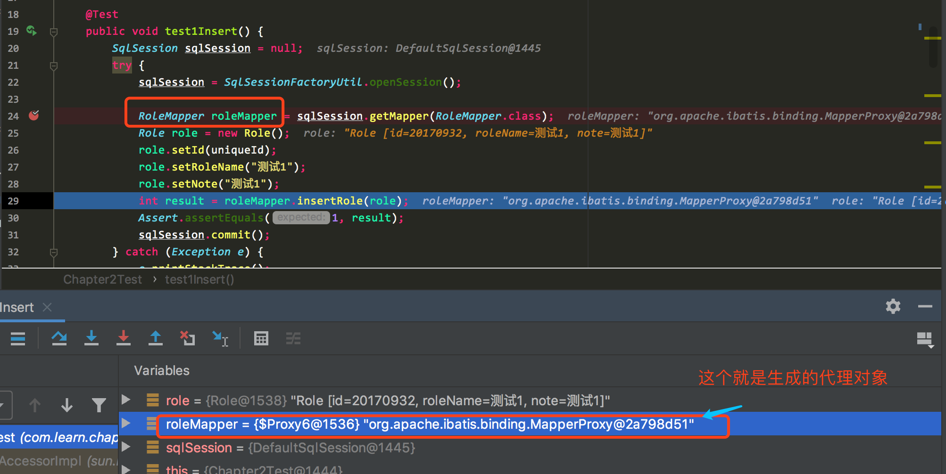
Task: Close the Insert debug tab
Action: tap(47, 307)
